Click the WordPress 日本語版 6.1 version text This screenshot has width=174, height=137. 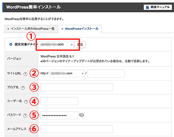(x=57, y=56)
